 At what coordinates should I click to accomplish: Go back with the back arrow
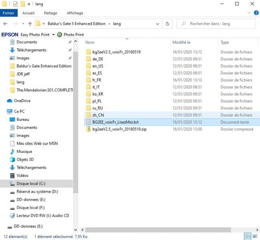click(6, 24)
